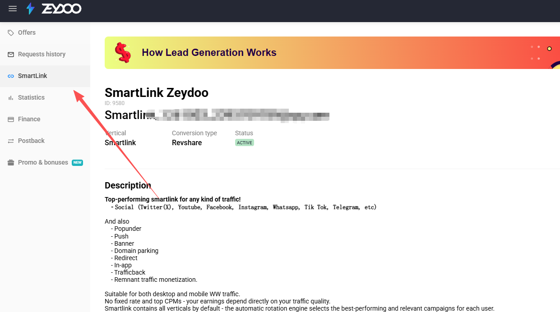Click the Redirect list entry

[x=124, y=258]
